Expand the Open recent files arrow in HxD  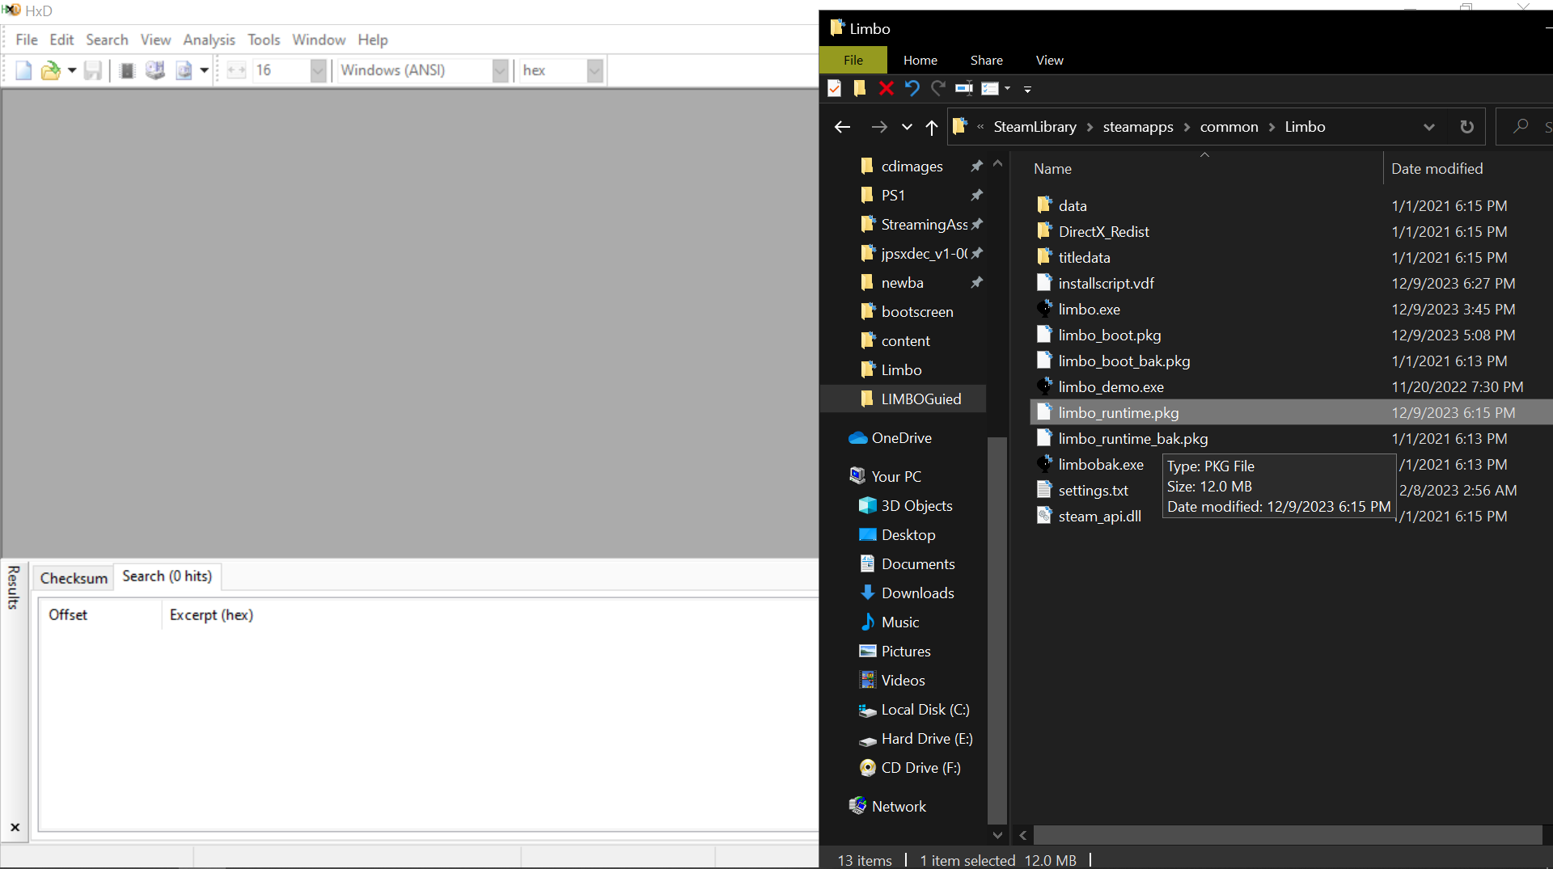(72, 70)
